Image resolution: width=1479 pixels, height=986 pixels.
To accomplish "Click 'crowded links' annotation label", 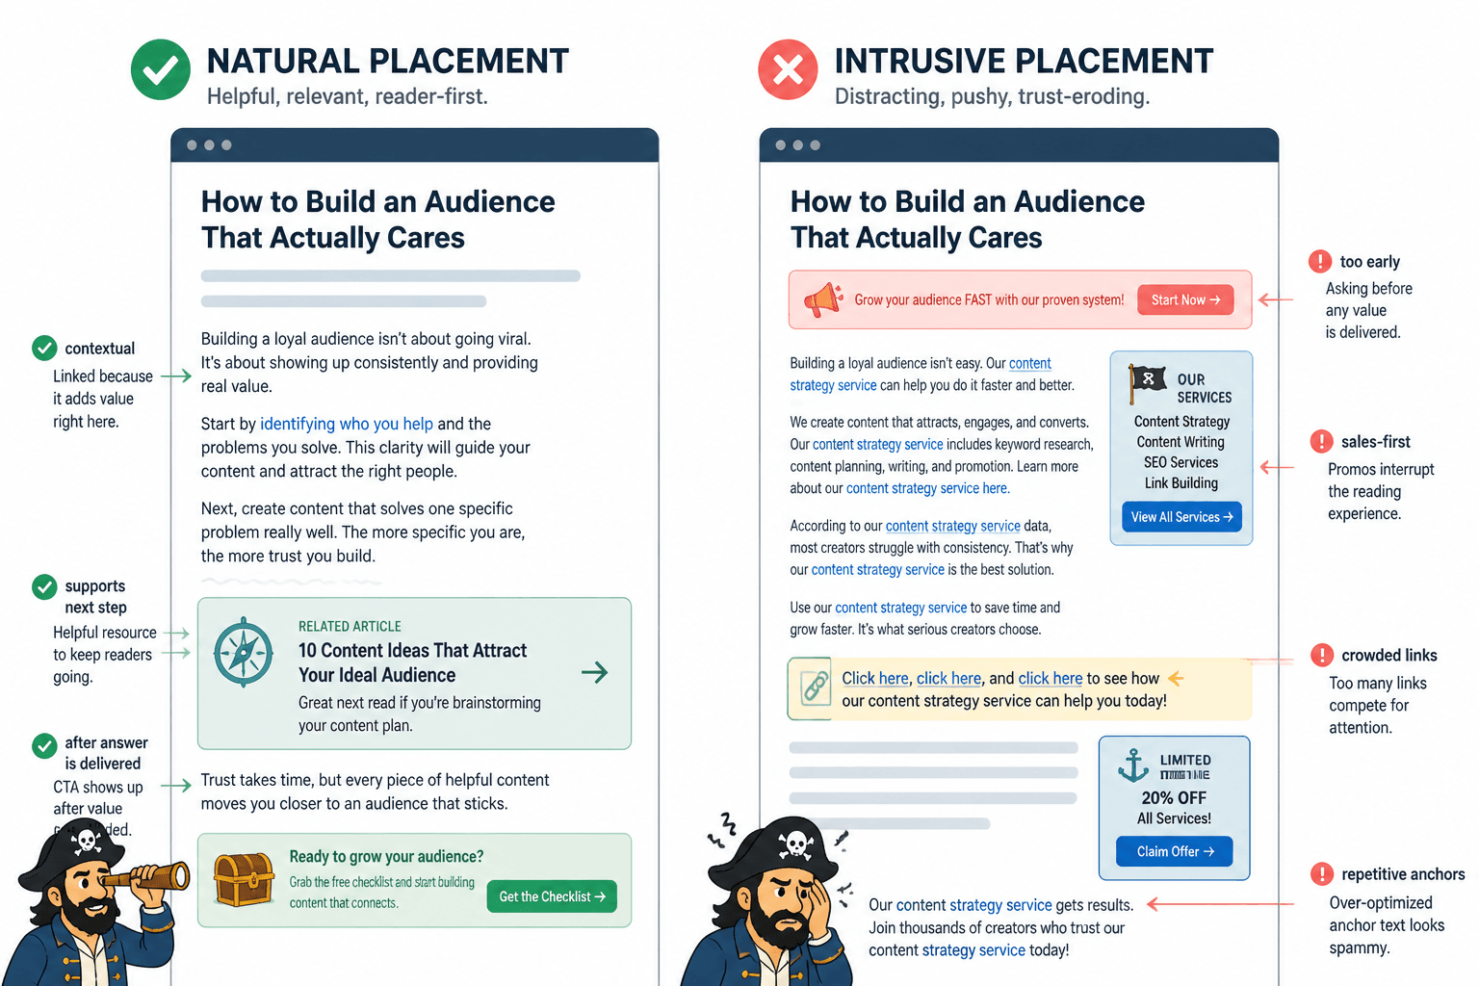I will click(1389, 656).
